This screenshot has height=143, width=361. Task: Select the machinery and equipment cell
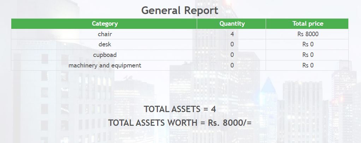pyautogui.click(x=105, y=65)
